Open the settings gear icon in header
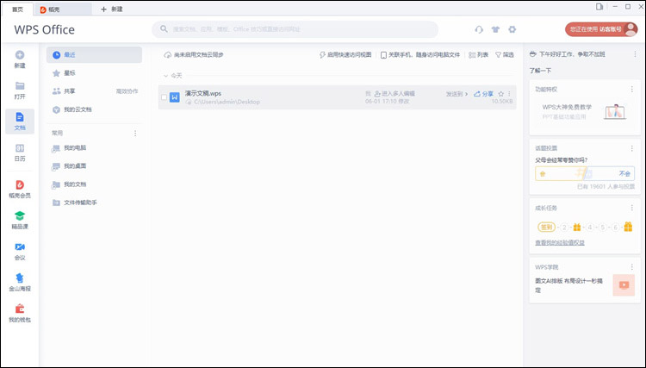646x368 pixels. click(512, 29)
